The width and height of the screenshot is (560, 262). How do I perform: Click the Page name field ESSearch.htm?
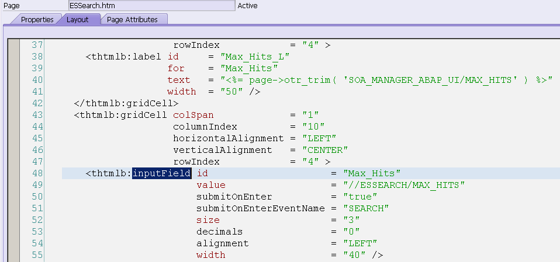[x=152, y=6]
